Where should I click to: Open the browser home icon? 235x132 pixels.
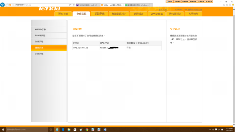tap(224, 5)
